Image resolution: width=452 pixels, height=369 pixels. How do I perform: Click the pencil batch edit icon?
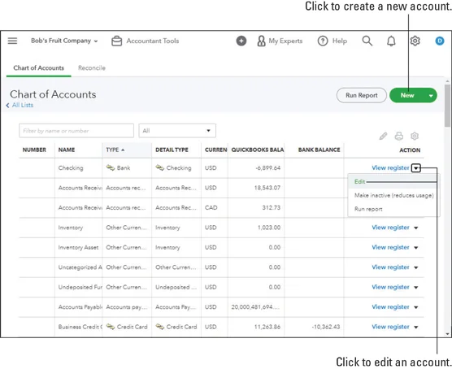tap(383, 136)
